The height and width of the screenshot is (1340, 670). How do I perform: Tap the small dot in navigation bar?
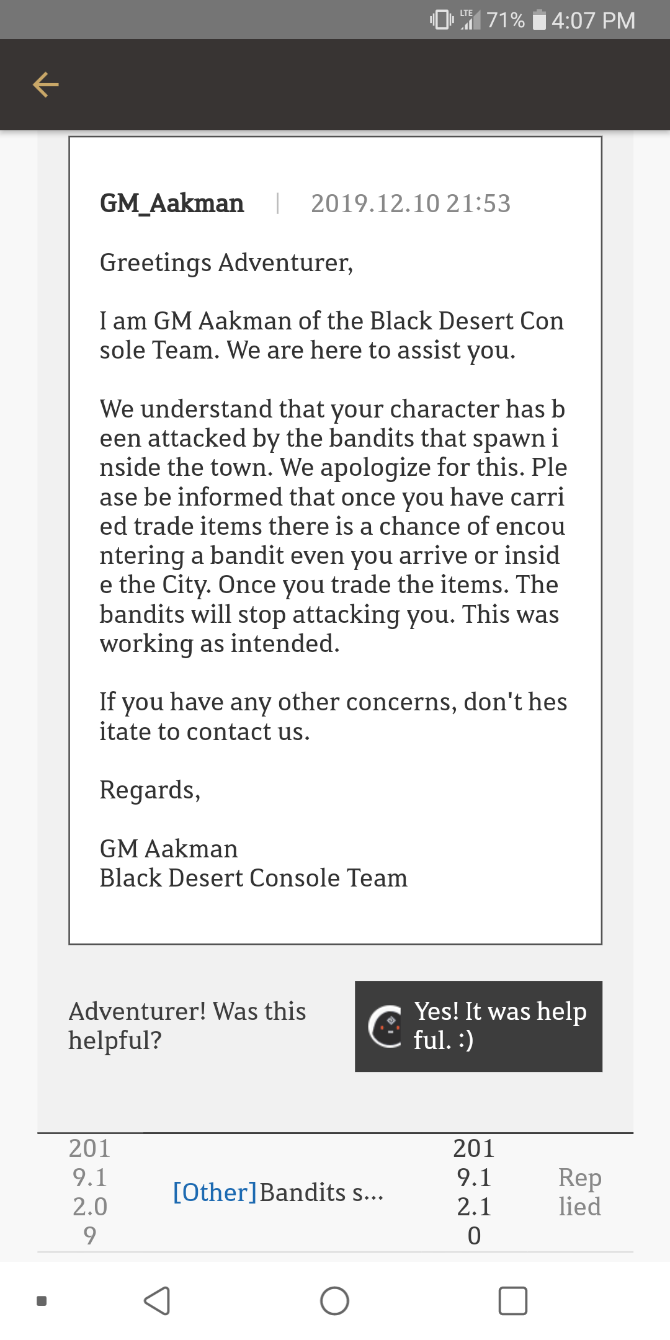42,1301
